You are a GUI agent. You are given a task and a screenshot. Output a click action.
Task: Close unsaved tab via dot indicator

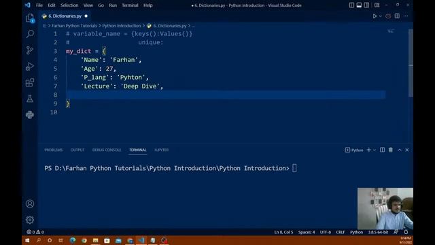coord(86,16)
